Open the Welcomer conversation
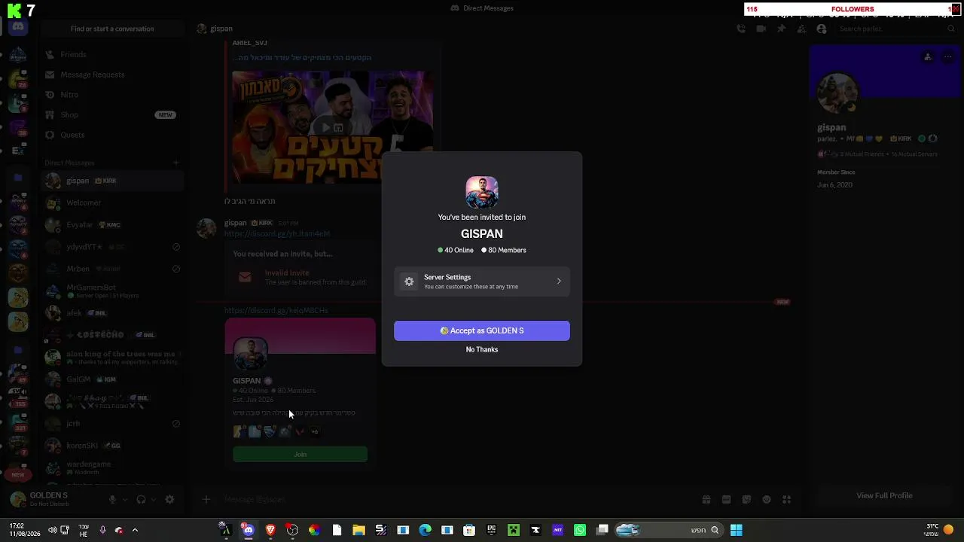 pyautogui.click(x=113, y=202)
